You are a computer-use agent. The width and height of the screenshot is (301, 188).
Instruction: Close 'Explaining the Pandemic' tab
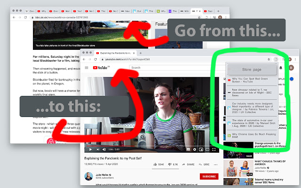(x=134, y=53)
